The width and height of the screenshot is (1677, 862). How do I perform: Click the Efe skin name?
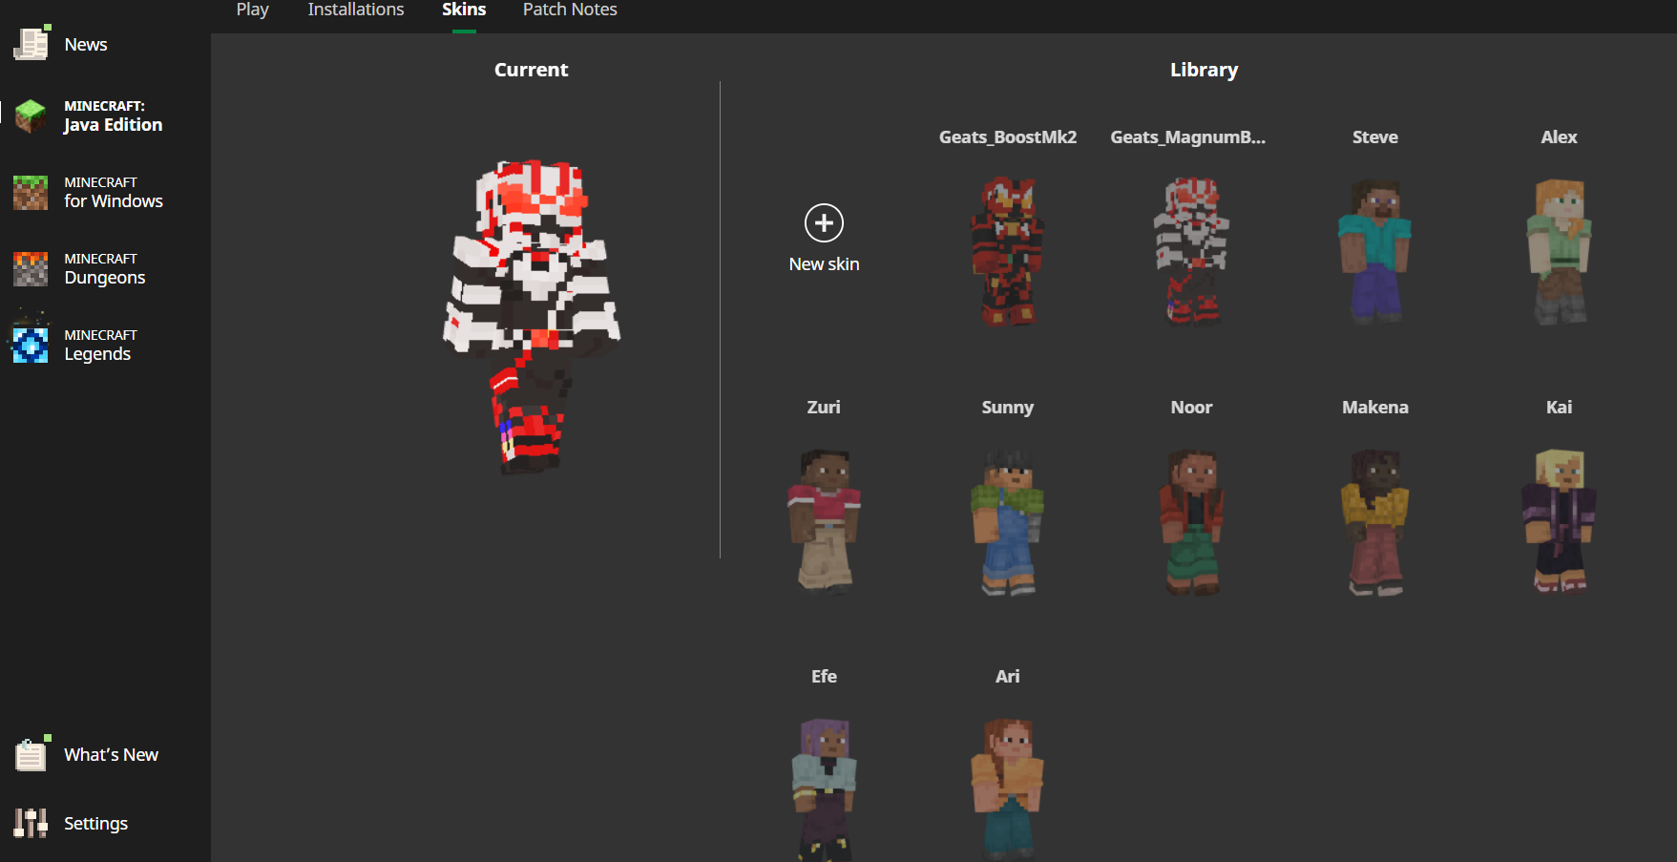click(x=824, y=677)
